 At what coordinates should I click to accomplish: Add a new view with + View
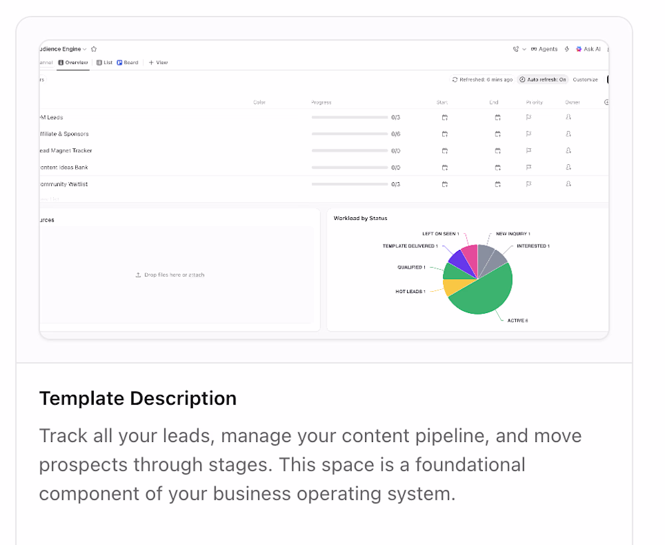pyautogui.click(x=158, y=62)
